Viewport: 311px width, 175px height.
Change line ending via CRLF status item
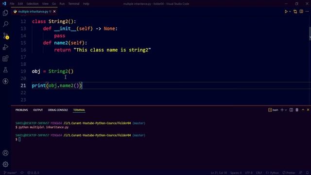point(259,173)
